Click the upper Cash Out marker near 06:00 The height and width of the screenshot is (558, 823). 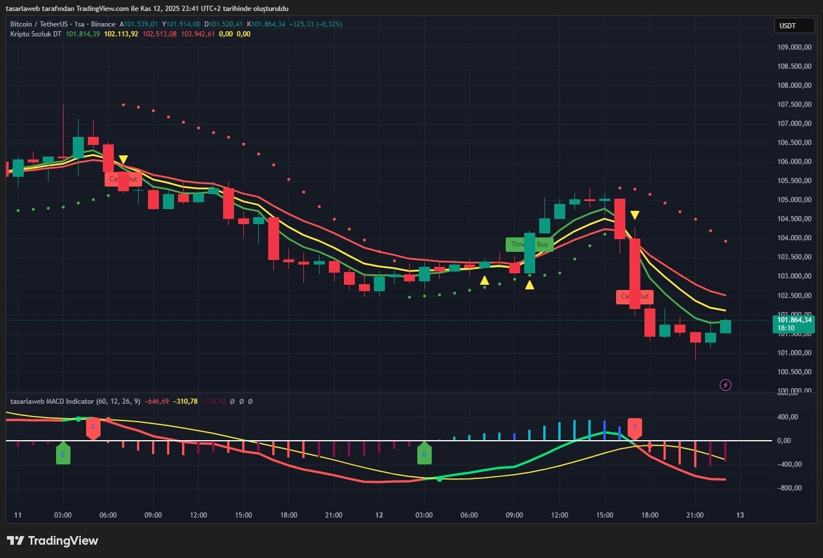point(124,180)
